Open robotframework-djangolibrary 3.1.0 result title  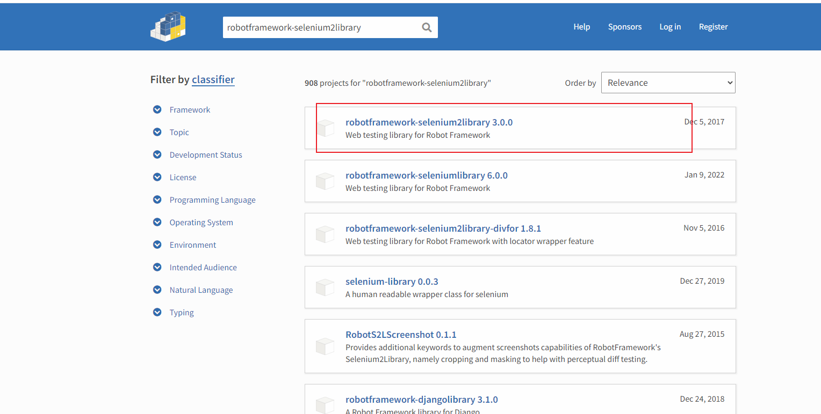[x=422, y=400]
